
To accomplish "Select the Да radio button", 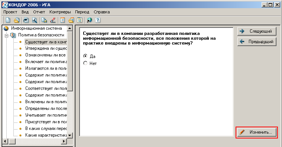I will click(x=85, y=56).
